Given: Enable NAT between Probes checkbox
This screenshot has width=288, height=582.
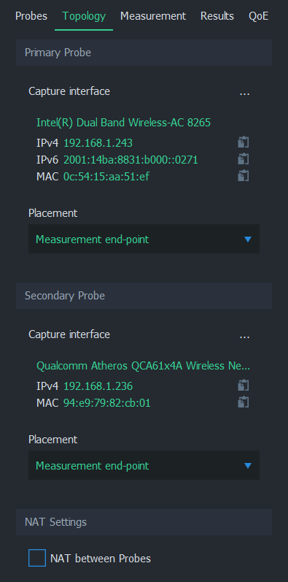Looking at the screenshot, I should (37, 558).
